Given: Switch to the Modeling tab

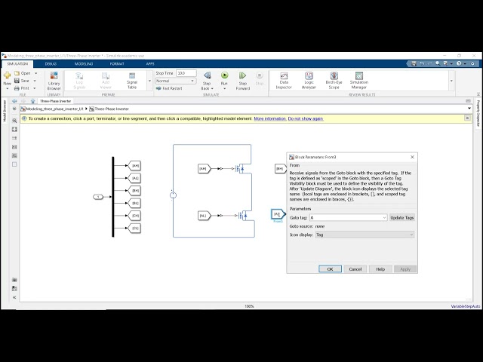Looking at the screenshot, I should [x=84, y=63].
